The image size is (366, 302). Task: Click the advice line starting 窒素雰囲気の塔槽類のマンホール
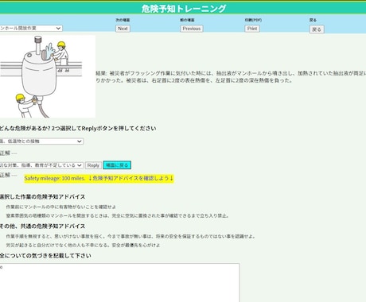click(x=118, y=215)
